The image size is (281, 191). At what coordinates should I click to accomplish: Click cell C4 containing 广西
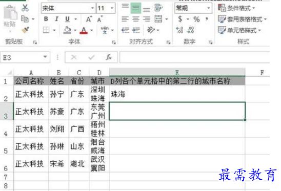(79, 129)
